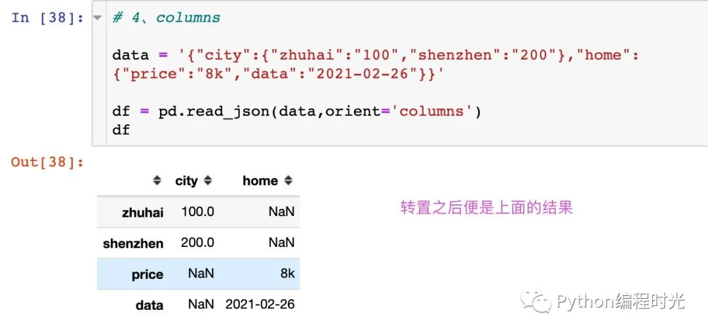Click the 100.0 value in the city column
708x334 pixels.
pyautogui.click(x=197, y=212)
